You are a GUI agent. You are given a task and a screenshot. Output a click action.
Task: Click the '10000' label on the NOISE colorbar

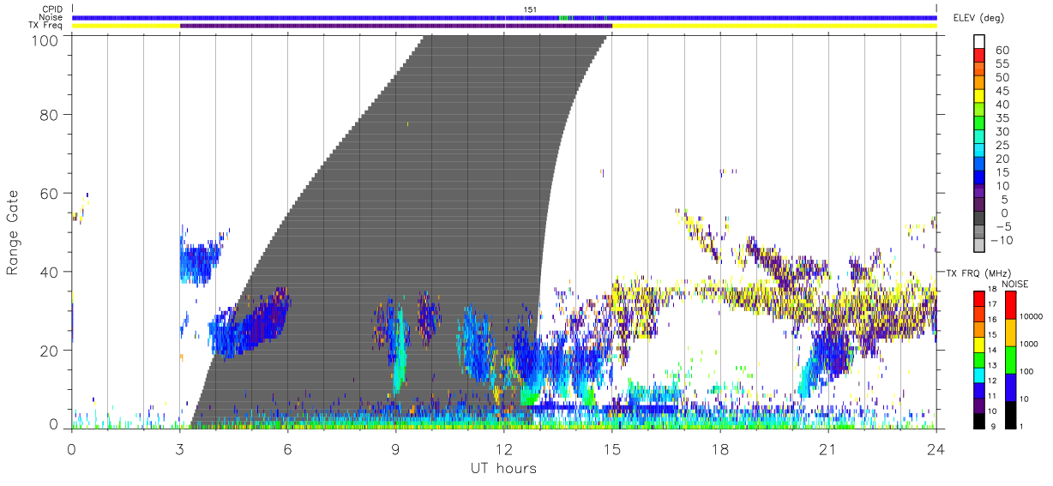pos(1033,318)
